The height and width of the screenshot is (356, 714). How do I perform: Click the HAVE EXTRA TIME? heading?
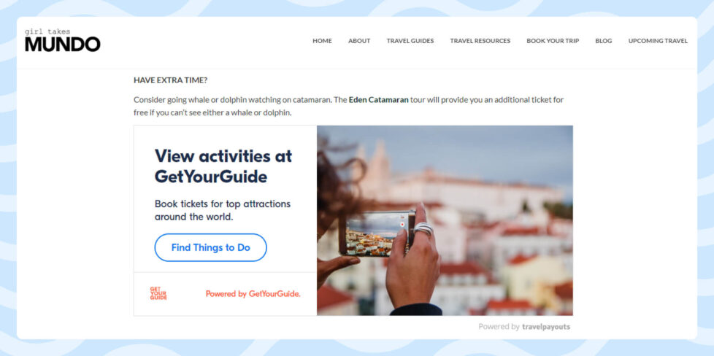tap(170, 80)
